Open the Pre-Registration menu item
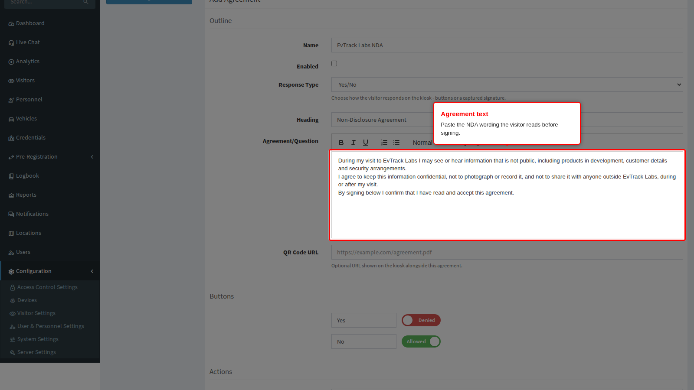 50,157
